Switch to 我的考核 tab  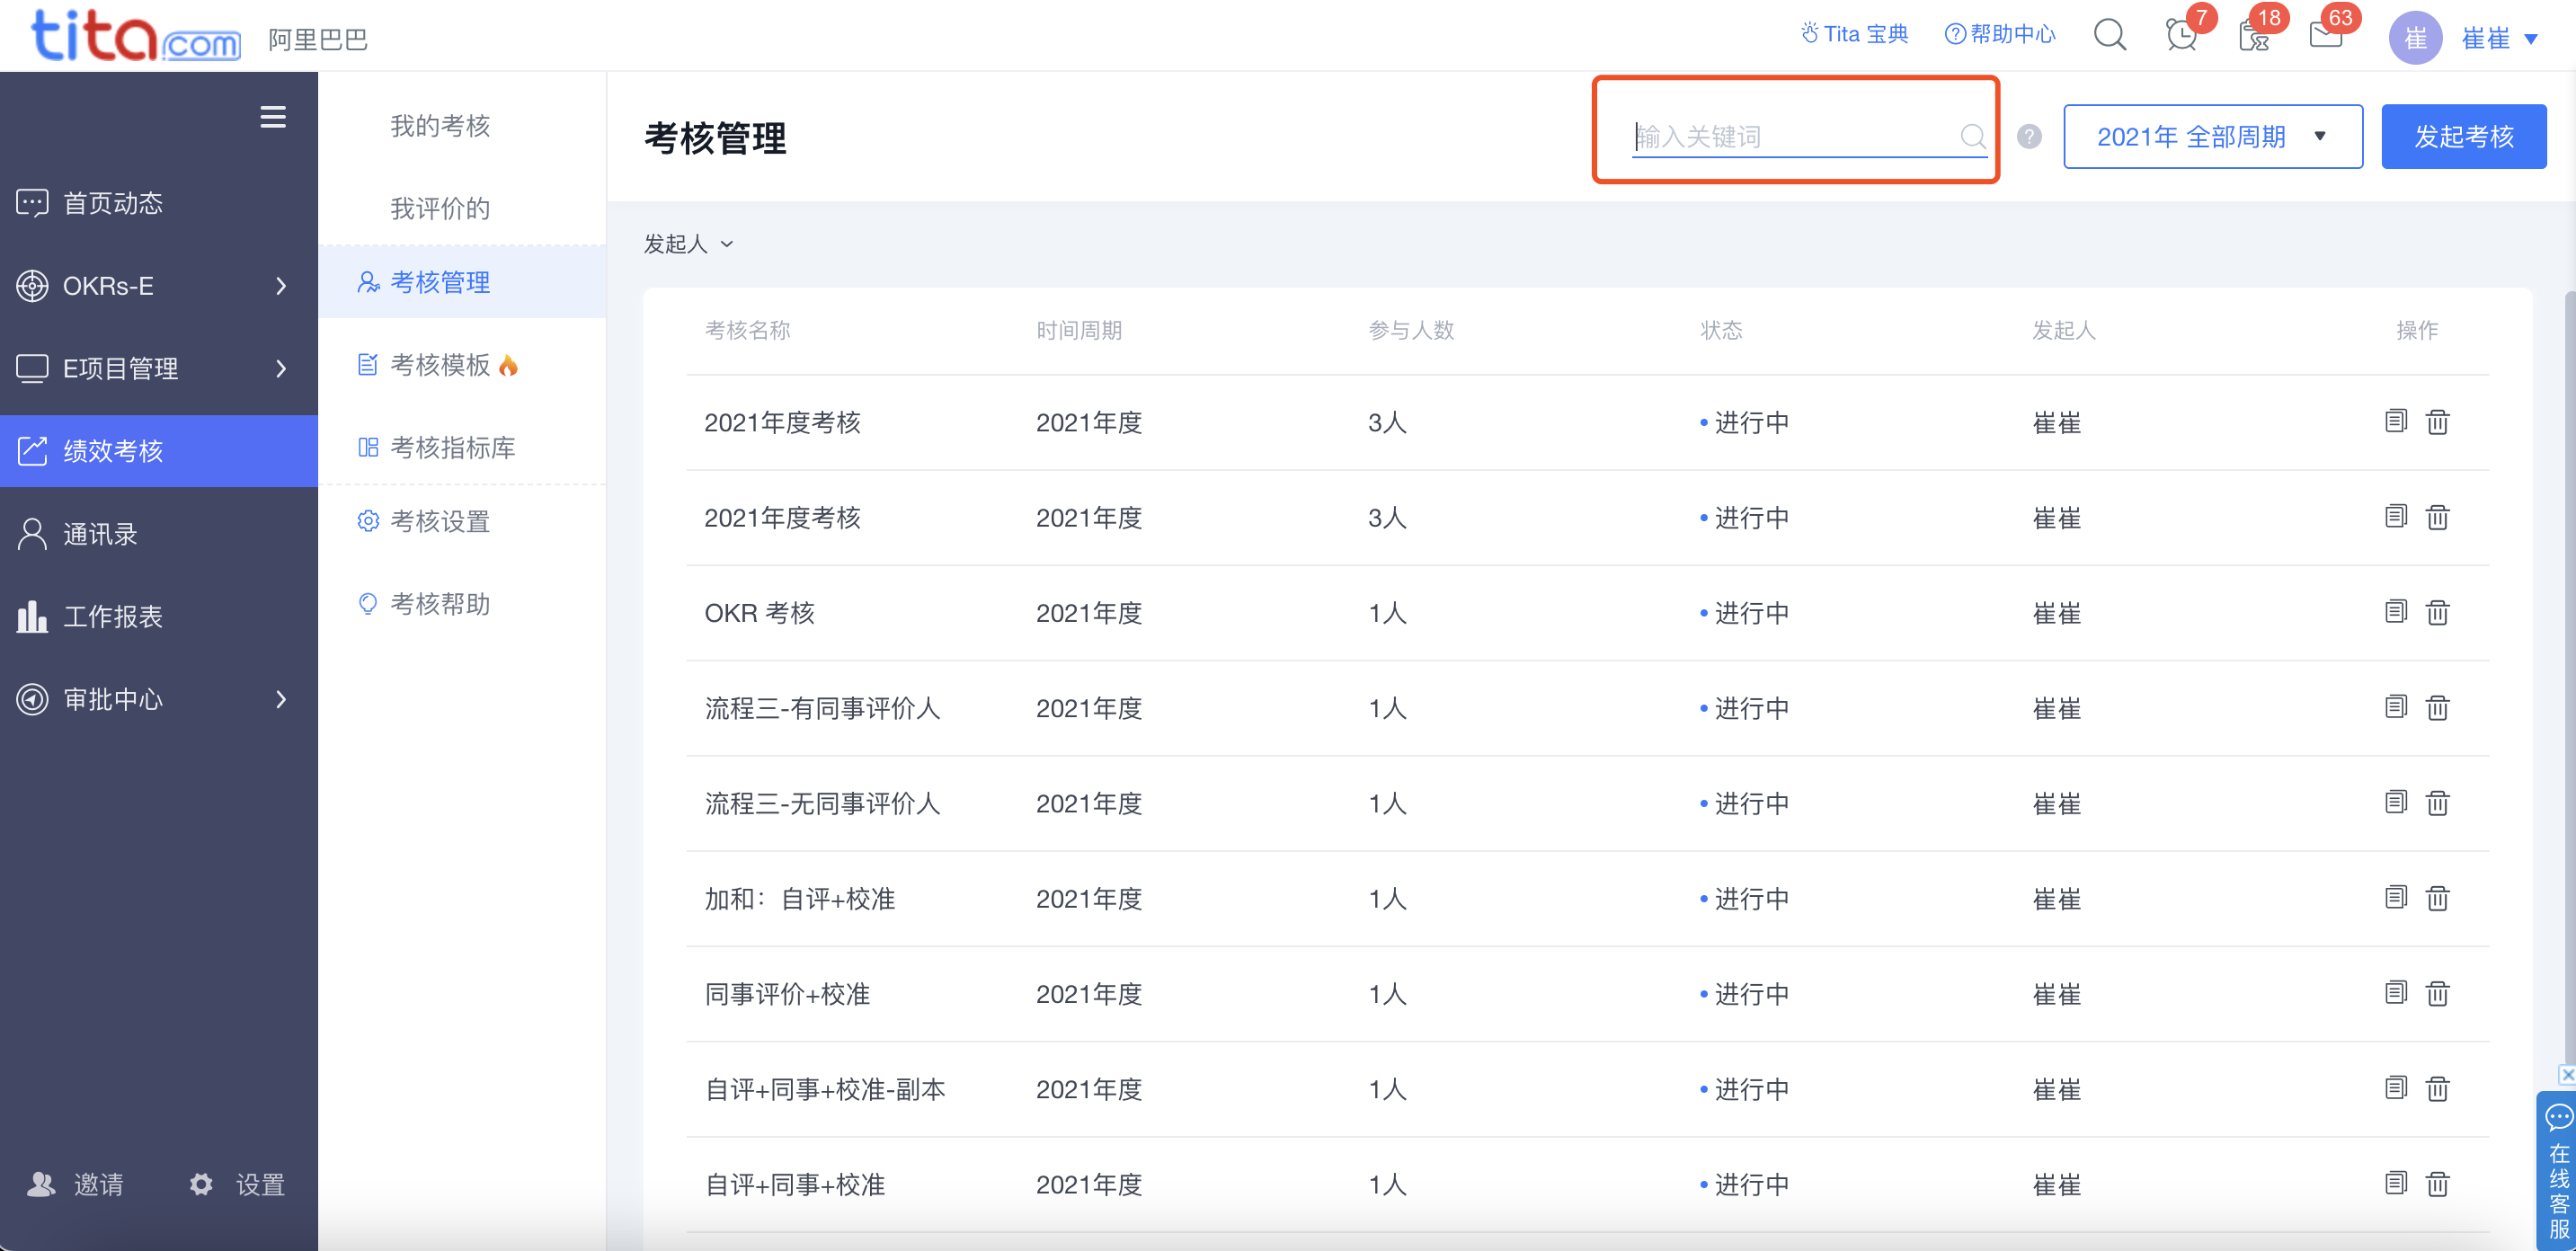click(440, 126)
